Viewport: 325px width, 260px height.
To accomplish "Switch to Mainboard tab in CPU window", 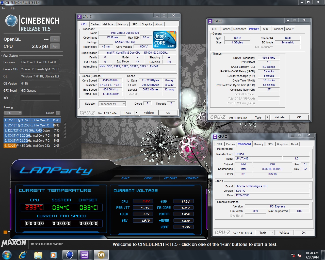I will pyautogui.click(x=109, y=24).
